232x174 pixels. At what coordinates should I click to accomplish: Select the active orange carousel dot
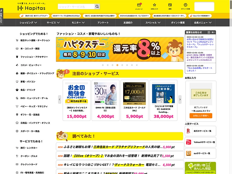coord(117,65)
